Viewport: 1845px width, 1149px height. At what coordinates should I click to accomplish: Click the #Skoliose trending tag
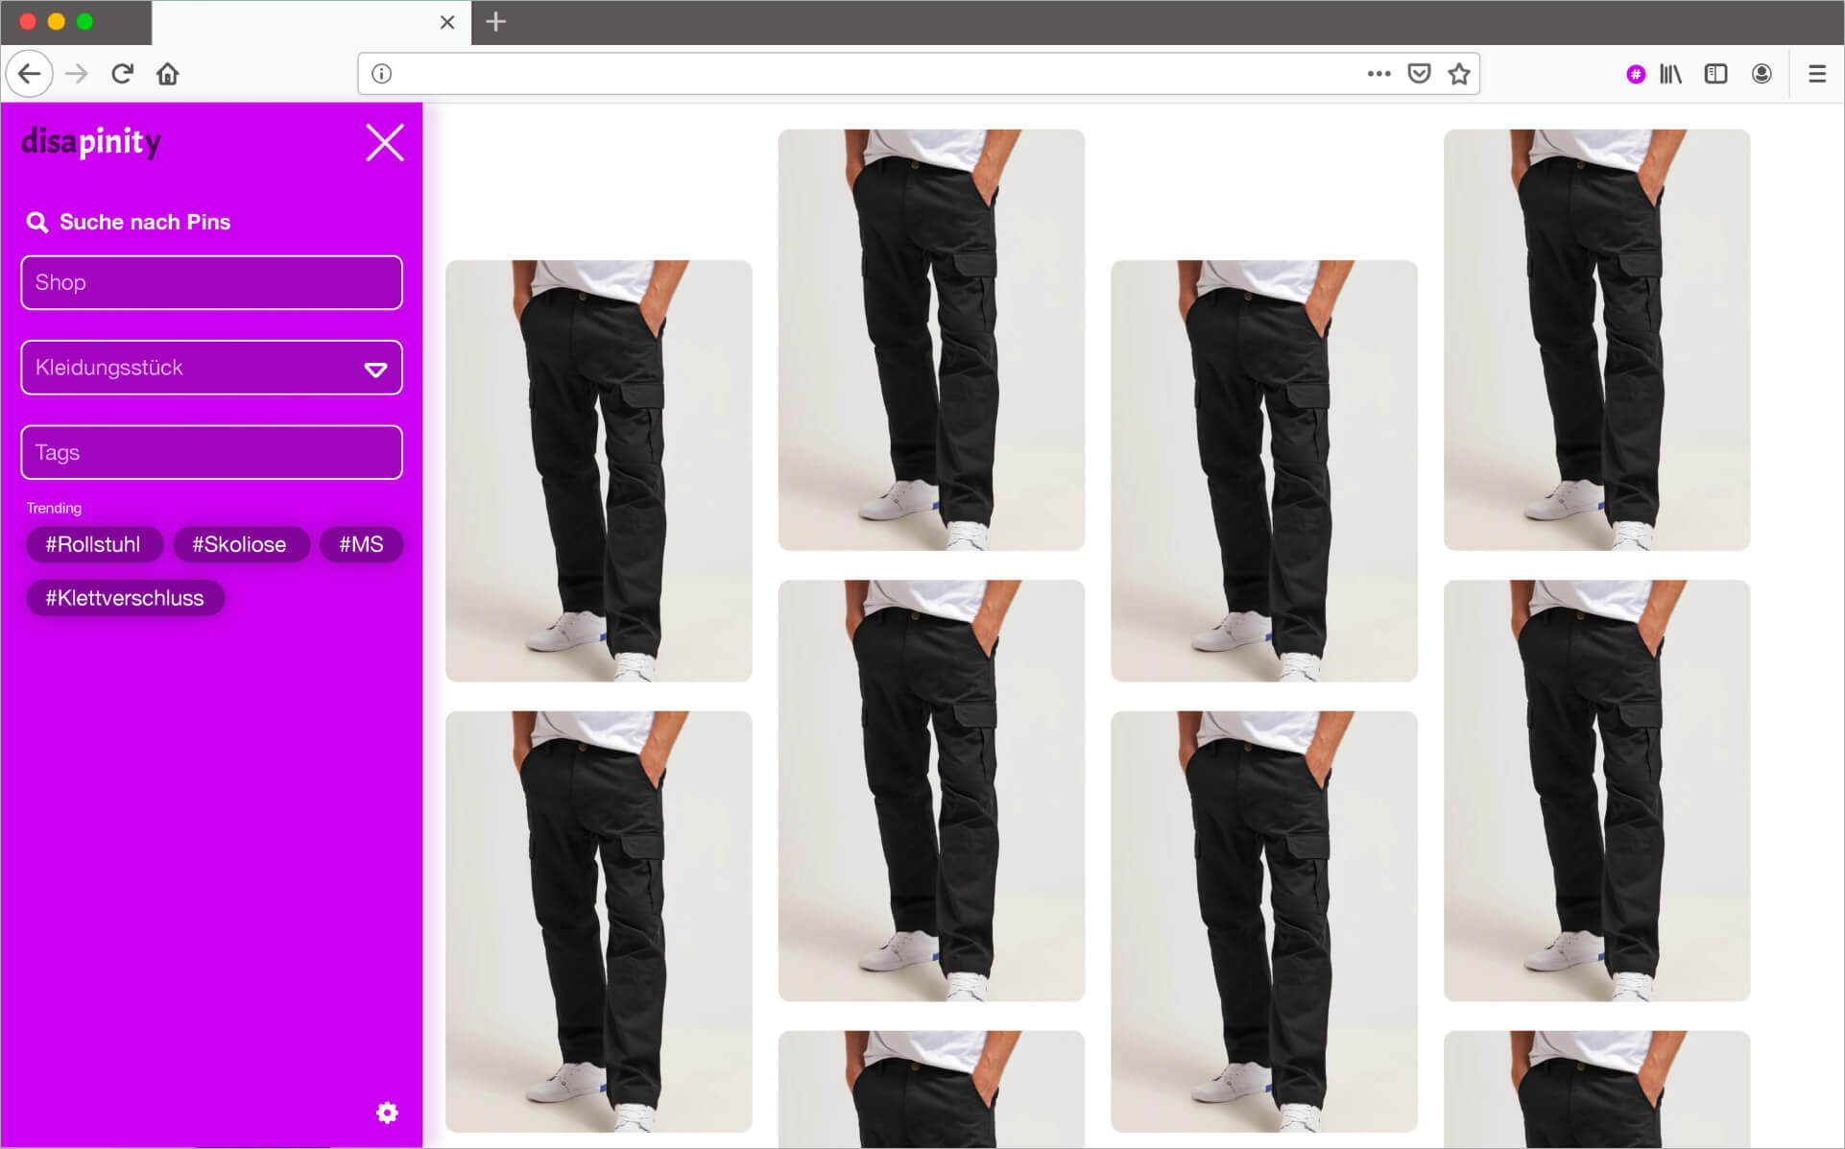click(x=240, y=544)
